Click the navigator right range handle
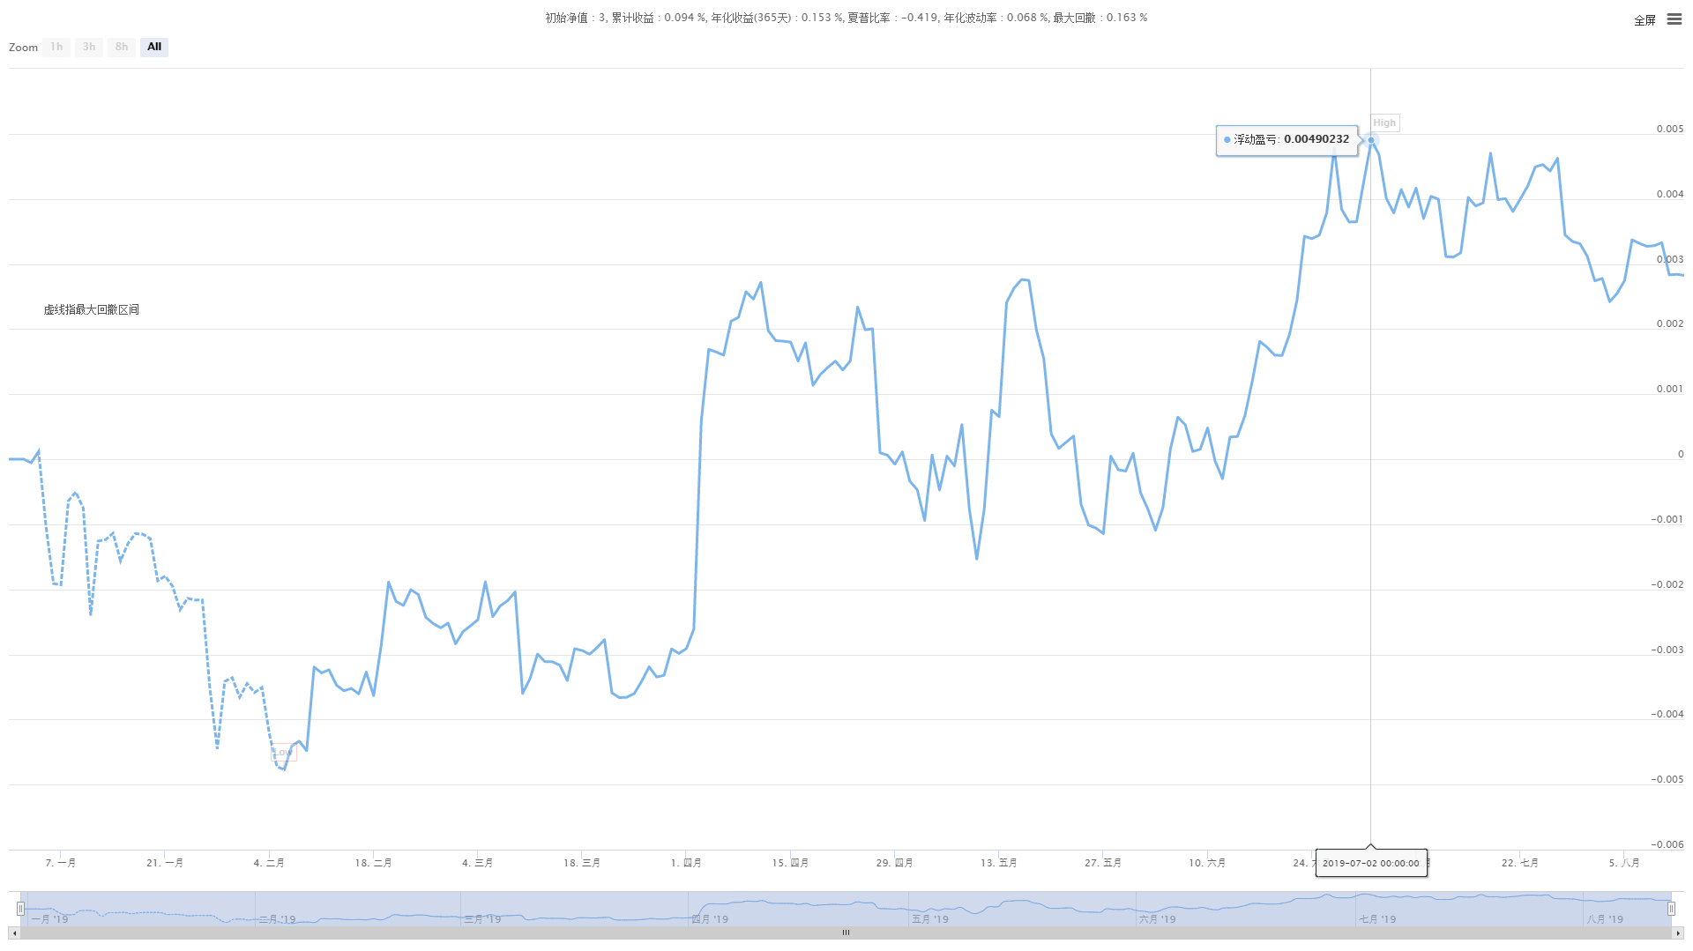 pos(1671,909)
